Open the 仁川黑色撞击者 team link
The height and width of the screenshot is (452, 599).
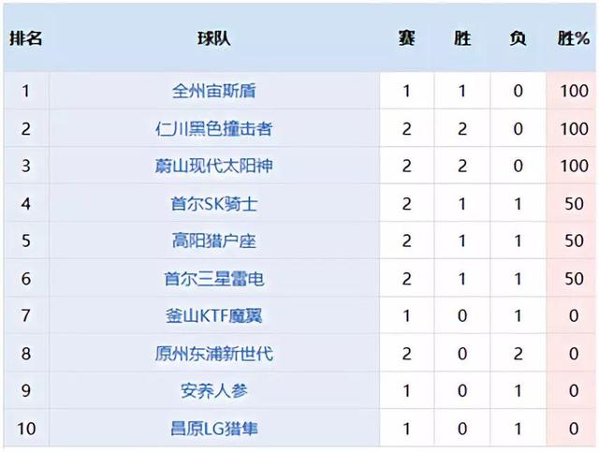[214, 129]
